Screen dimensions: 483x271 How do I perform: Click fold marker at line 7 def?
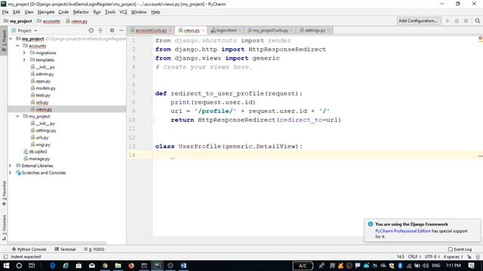pos(152,93)
